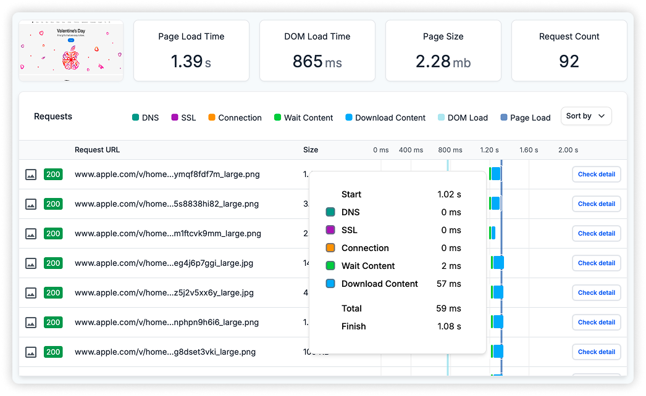Click image icon for ymqf8fdf7m_large.png row
Viewport: 646px width, 396px height.
click(31, 175)
